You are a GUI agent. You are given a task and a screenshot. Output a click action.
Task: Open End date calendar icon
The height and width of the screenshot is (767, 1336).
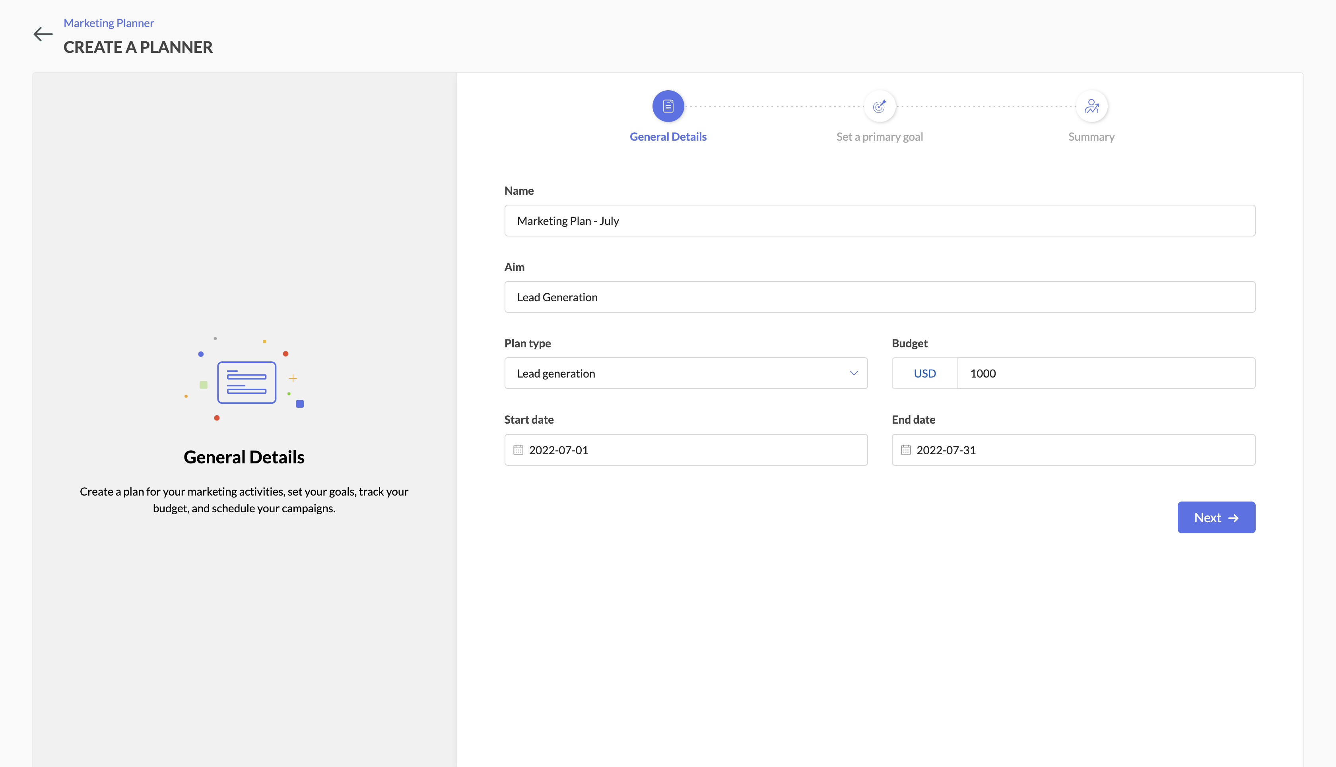[x=905, y=449]
